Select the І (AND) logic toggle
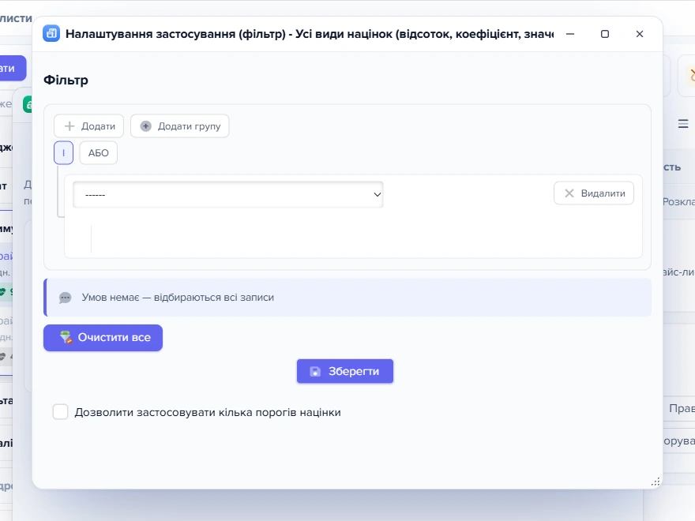Viewport: 695px width, 521px height. pyautogui.click(x=63, y=153)
